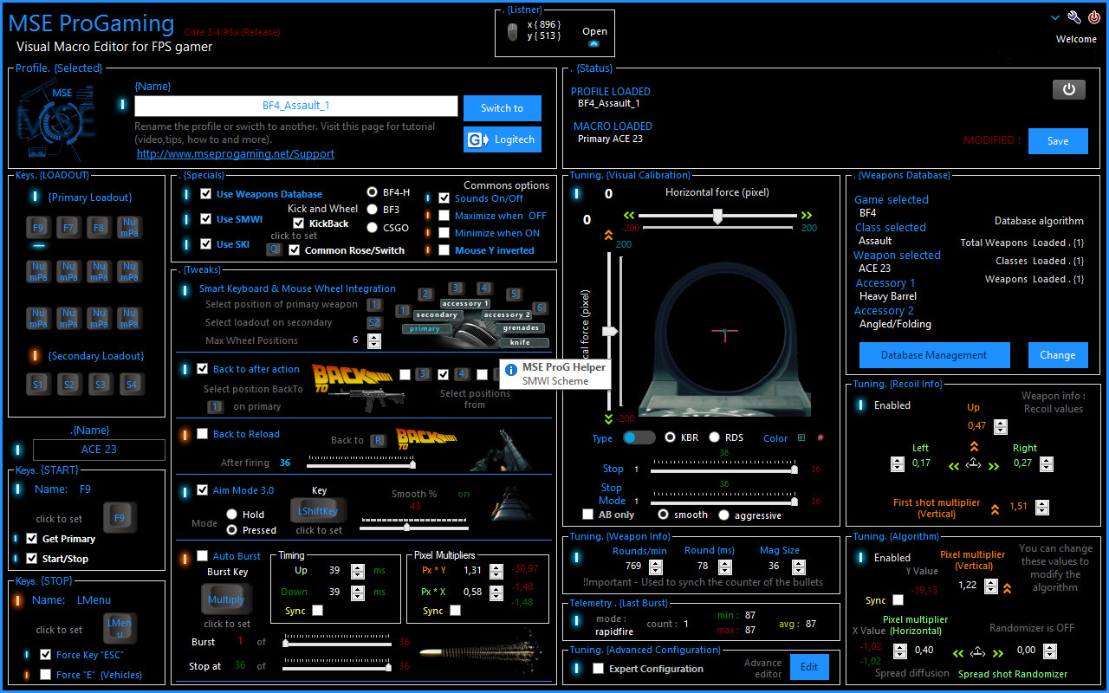Open the Advance editor Edit button
This screenshot has width=1109, height=693.
[808, 667]
